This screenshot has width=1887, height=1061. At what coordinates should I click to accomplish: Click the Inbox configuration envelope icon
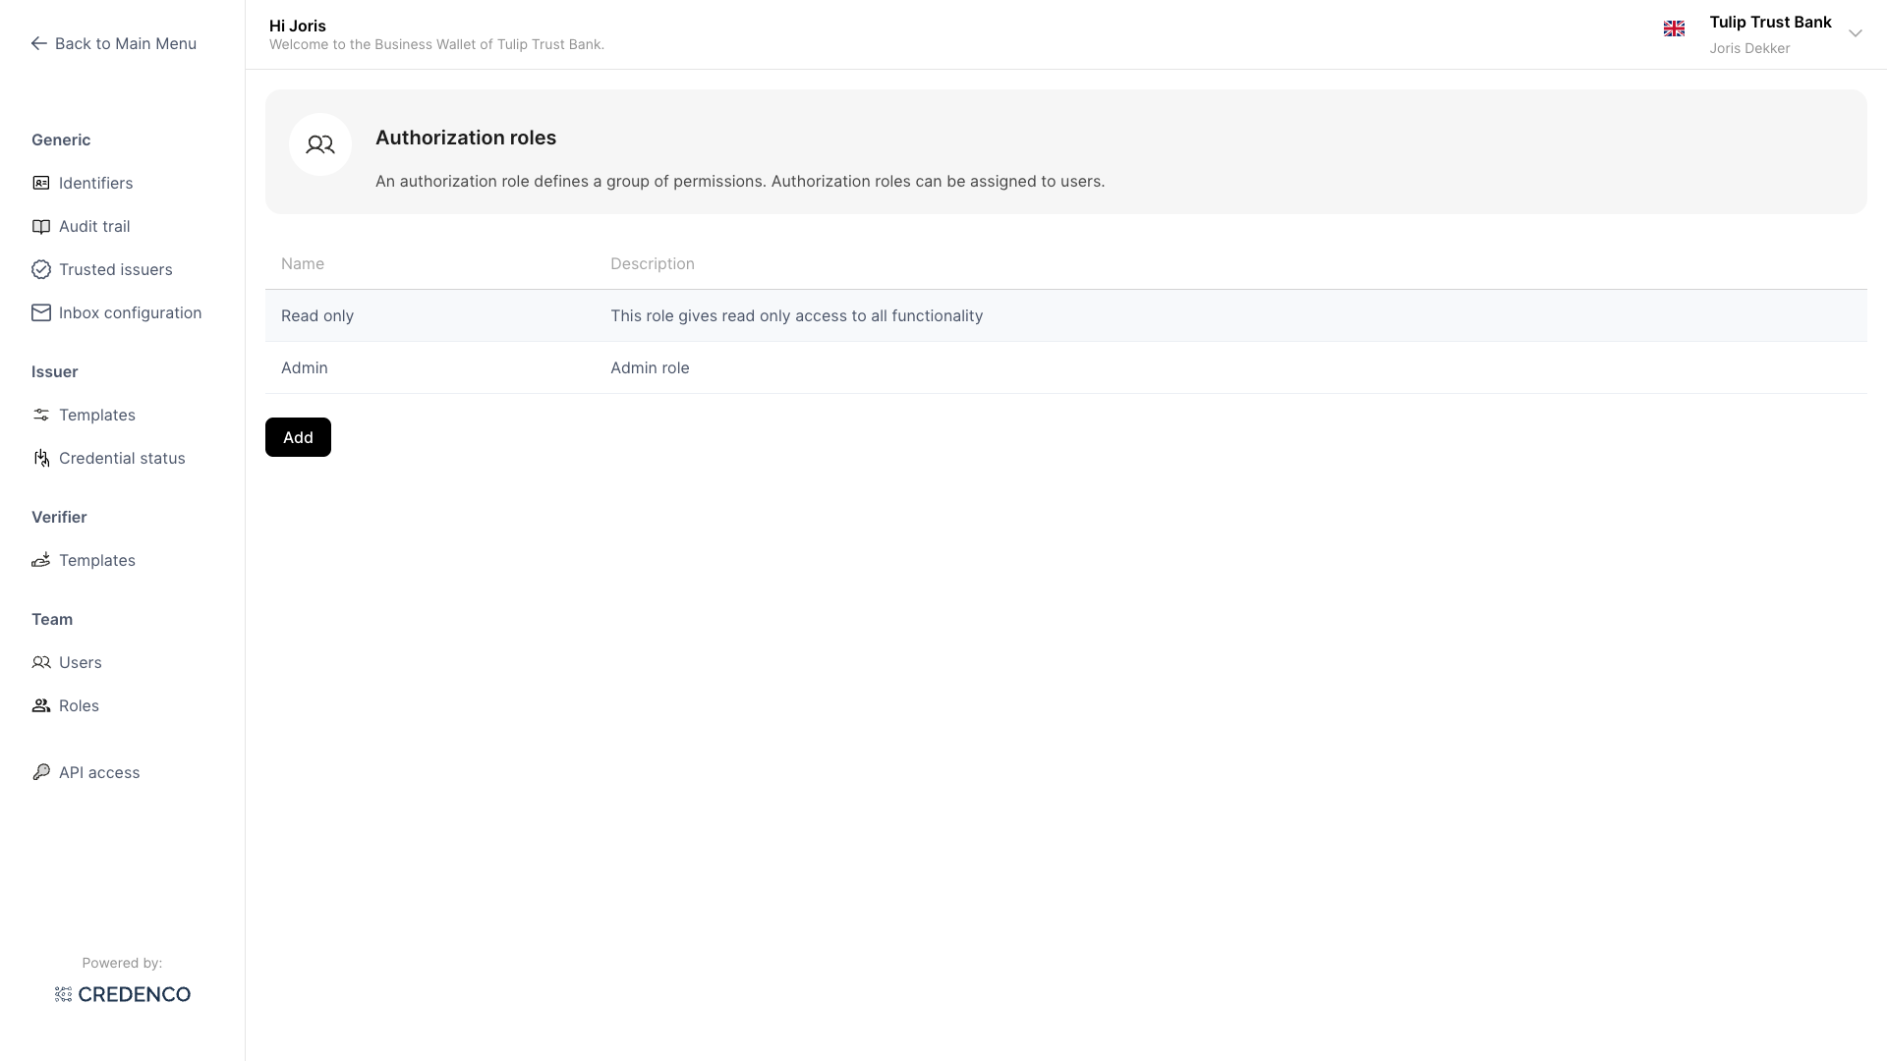[41, 313]
